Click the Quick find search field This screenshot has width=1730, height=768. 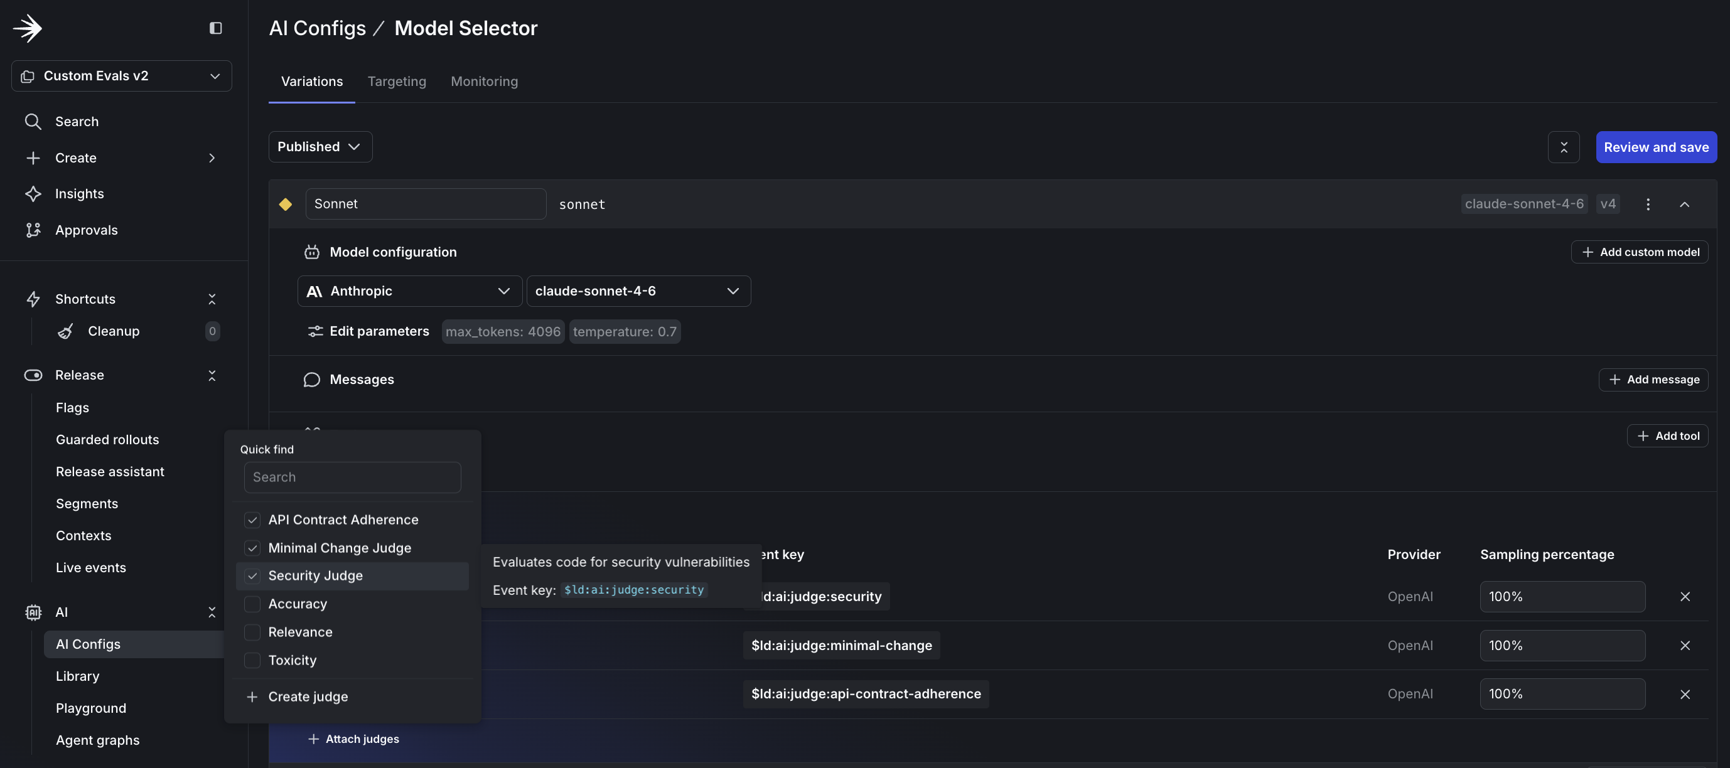click(x=352, y=477)
